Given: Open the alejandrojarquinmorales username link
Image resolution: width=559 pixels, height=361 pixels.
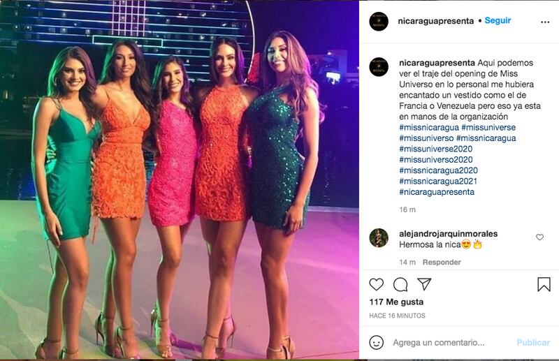Looking at the screenshot, I should click(x=449, y=234).
